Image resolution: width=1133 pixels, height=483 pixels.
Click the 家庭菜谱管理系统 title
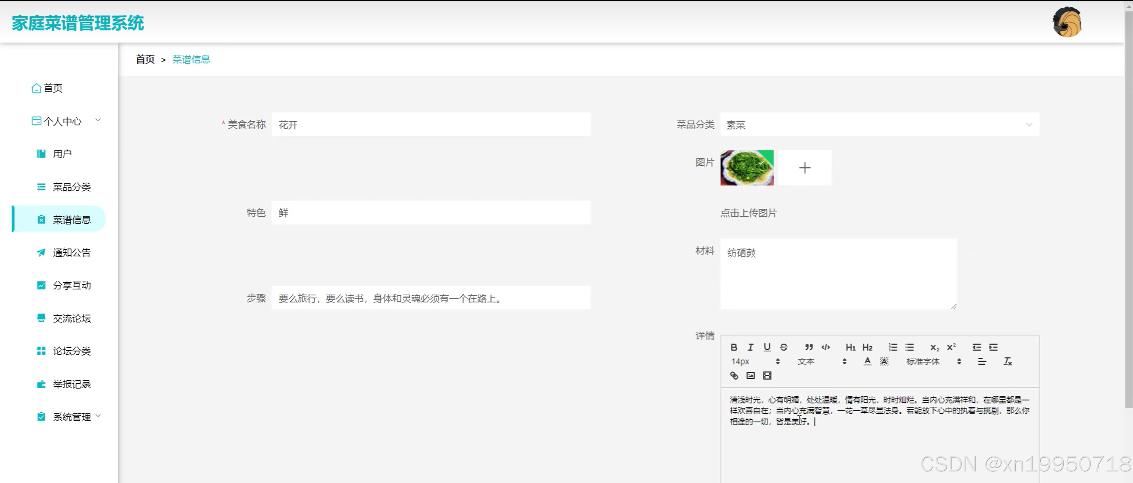click(78, 23)
